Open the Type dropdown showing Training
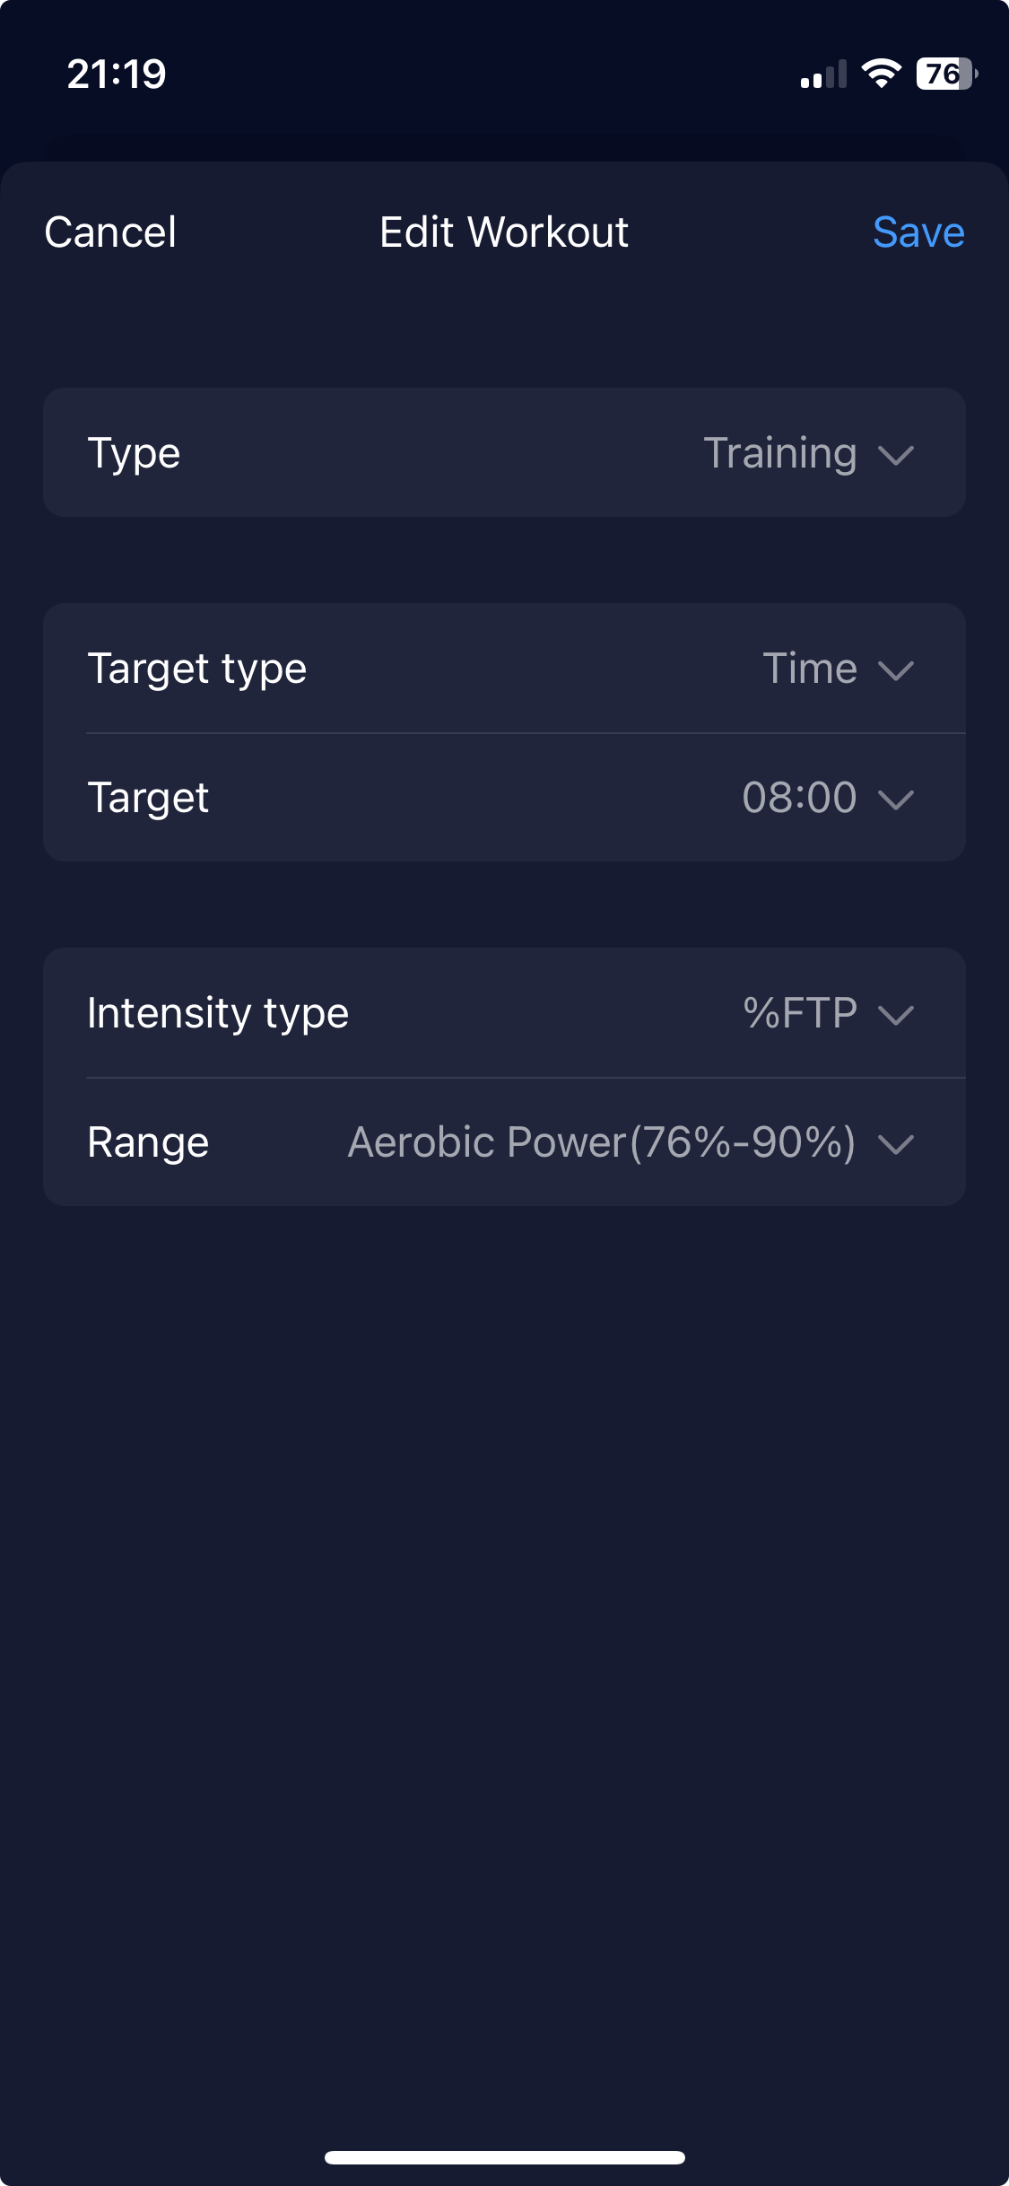 tap(504, 452)
